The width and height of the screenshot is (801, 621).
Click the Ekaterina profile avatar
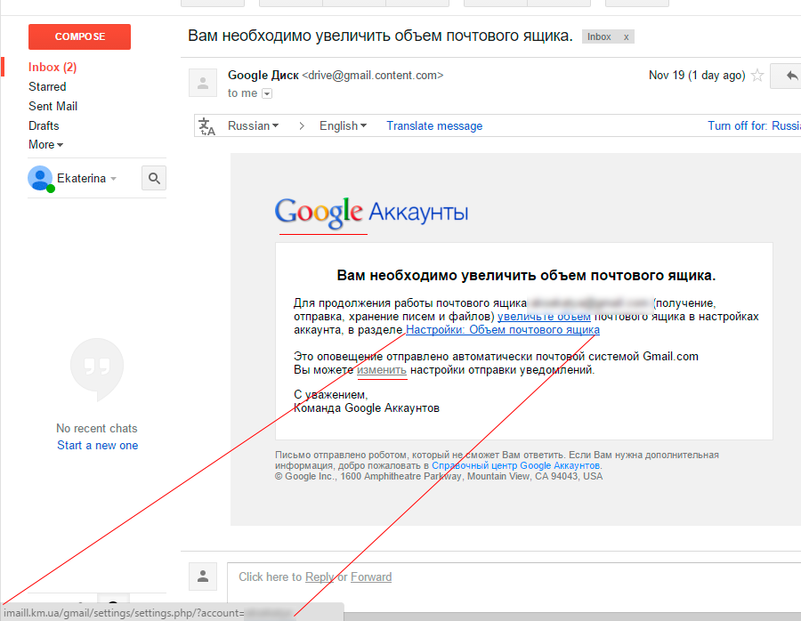click(x=40, y=178)
